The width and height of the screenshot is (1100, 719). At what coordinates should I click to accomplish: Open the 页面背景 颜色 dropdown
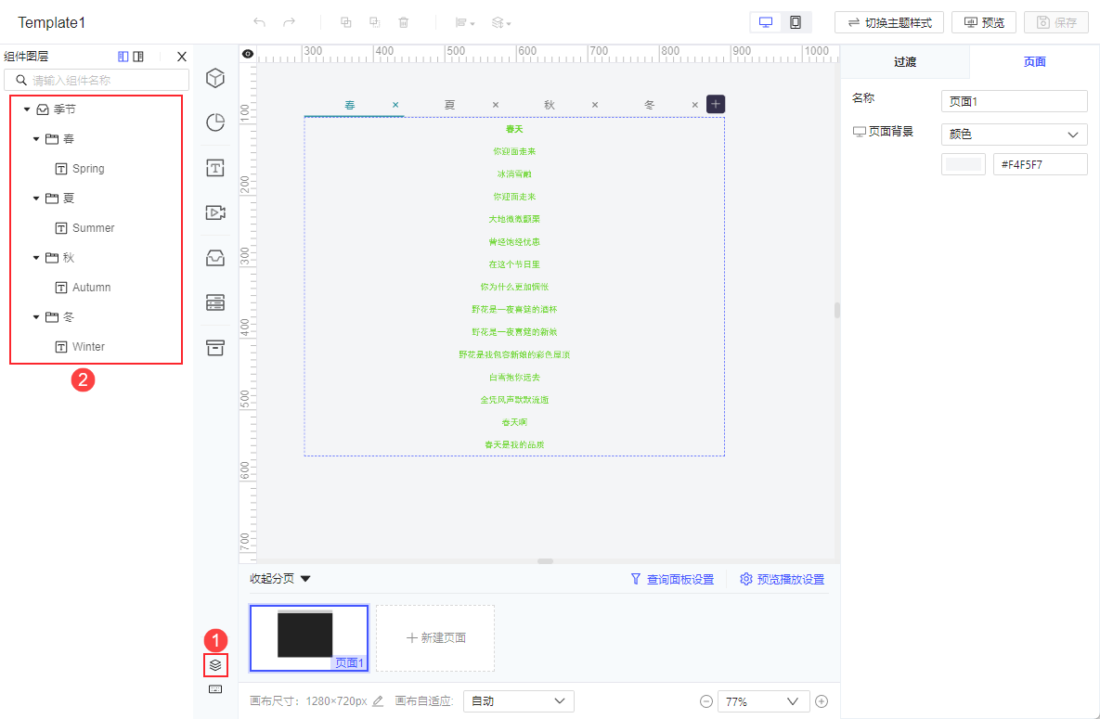point(1014,134)
